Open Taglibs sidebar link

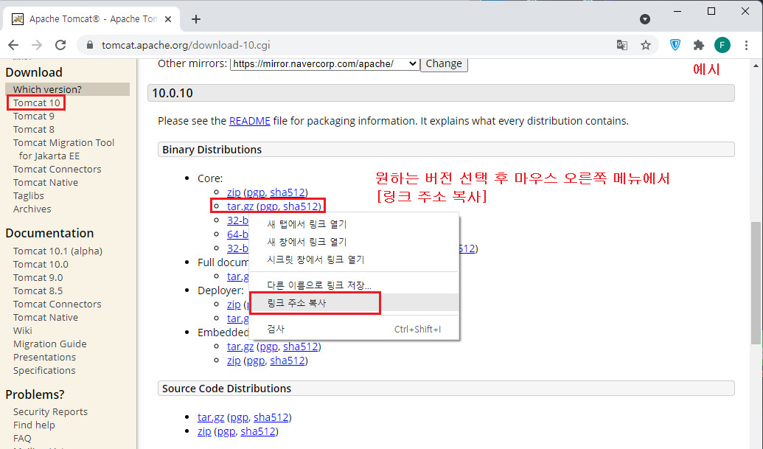click(28, 195)
